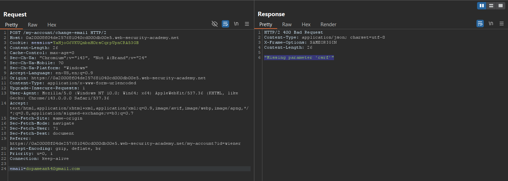The height and width of the screenshot is (181, 508).
Task: Open the Request panel options menu
Action: [247, 24]
